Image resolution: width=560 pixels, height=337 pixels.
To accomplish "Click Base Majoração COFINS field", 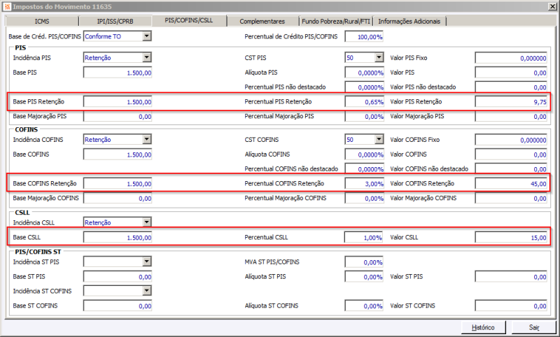I will 118,199.
